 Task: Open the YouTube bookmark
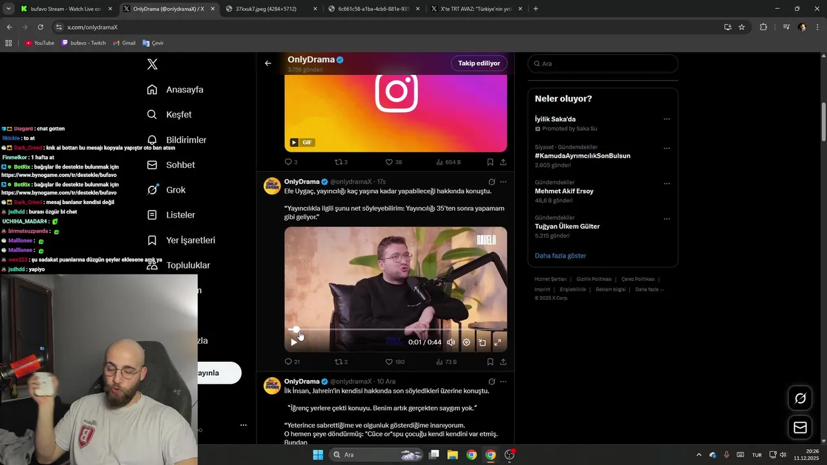[x=39, y=43]
